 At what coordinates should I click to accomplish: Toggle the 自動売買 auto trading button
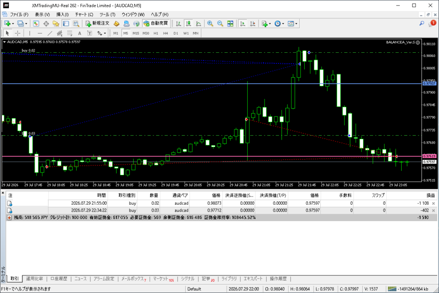click(156, 24)
